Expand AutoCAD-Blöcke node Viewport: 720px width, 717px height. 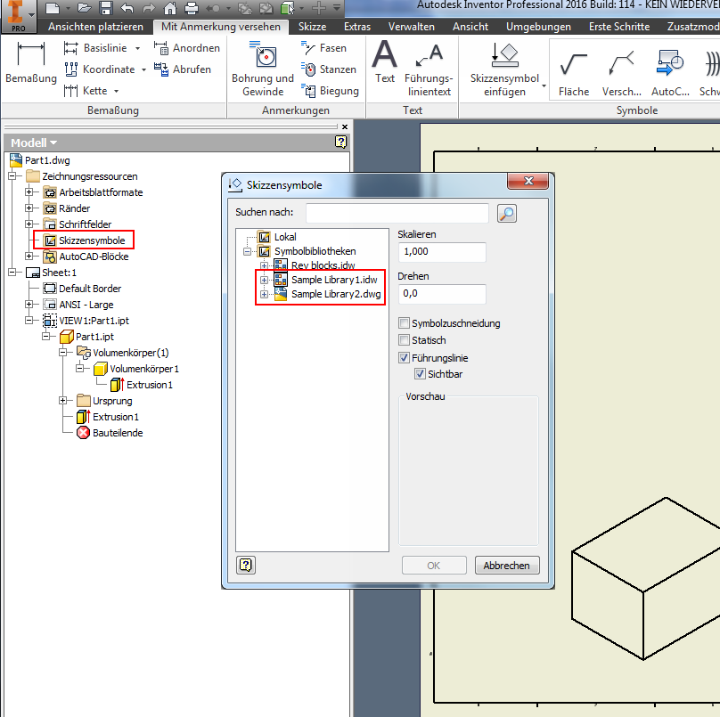[x=29, y=257]
